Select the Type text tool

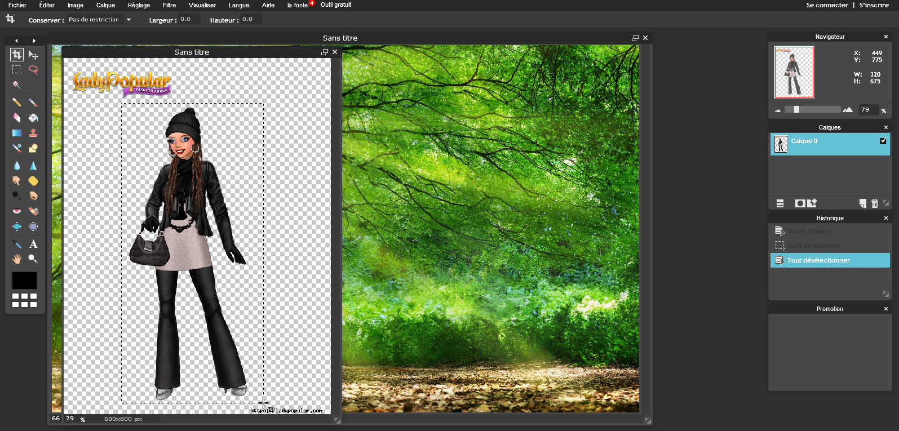tap(33, 244)
